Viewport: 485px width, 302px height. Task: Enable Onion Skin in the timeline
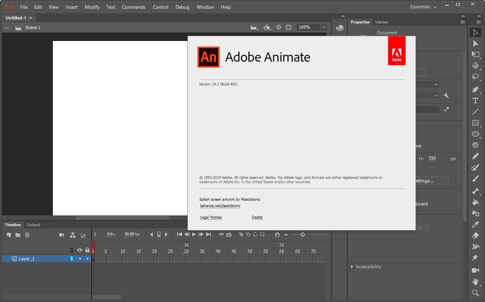[x=241, y=234]
